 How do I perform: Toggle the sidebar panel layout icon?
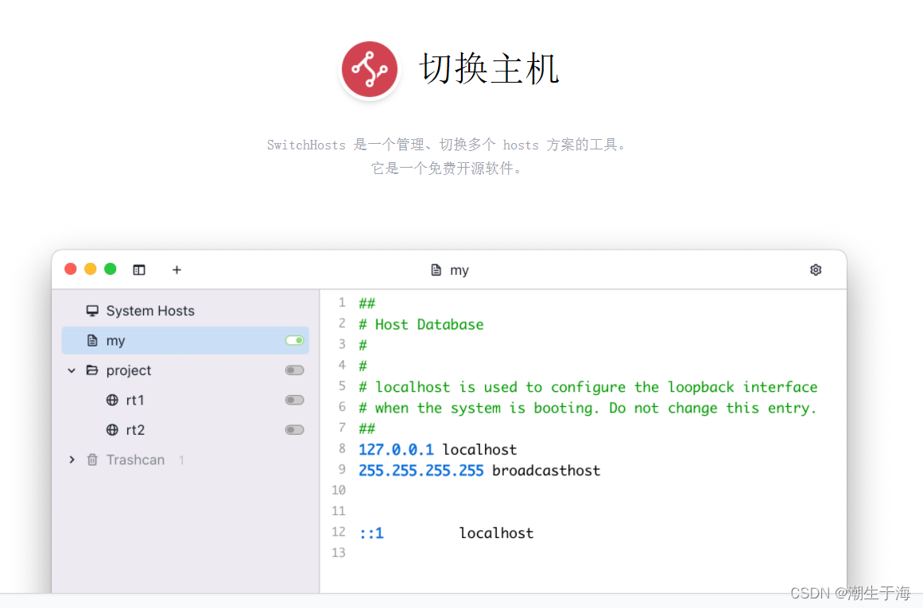139,270
